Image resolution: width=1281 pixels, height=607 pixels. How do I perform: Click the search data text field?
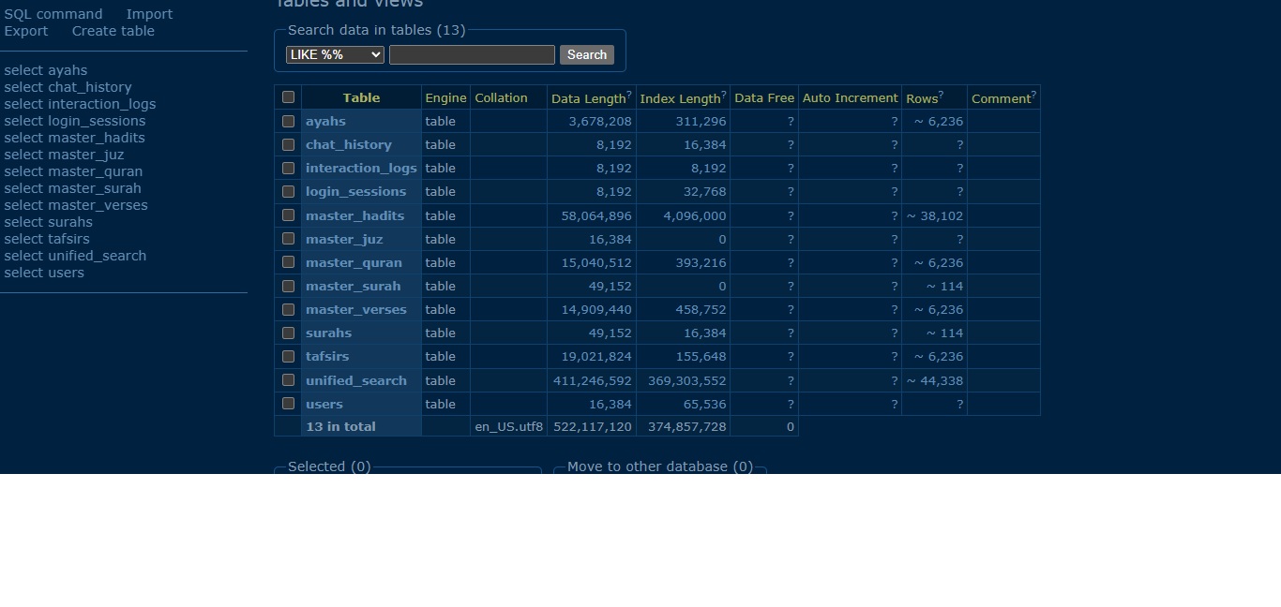tap(472, 54)
